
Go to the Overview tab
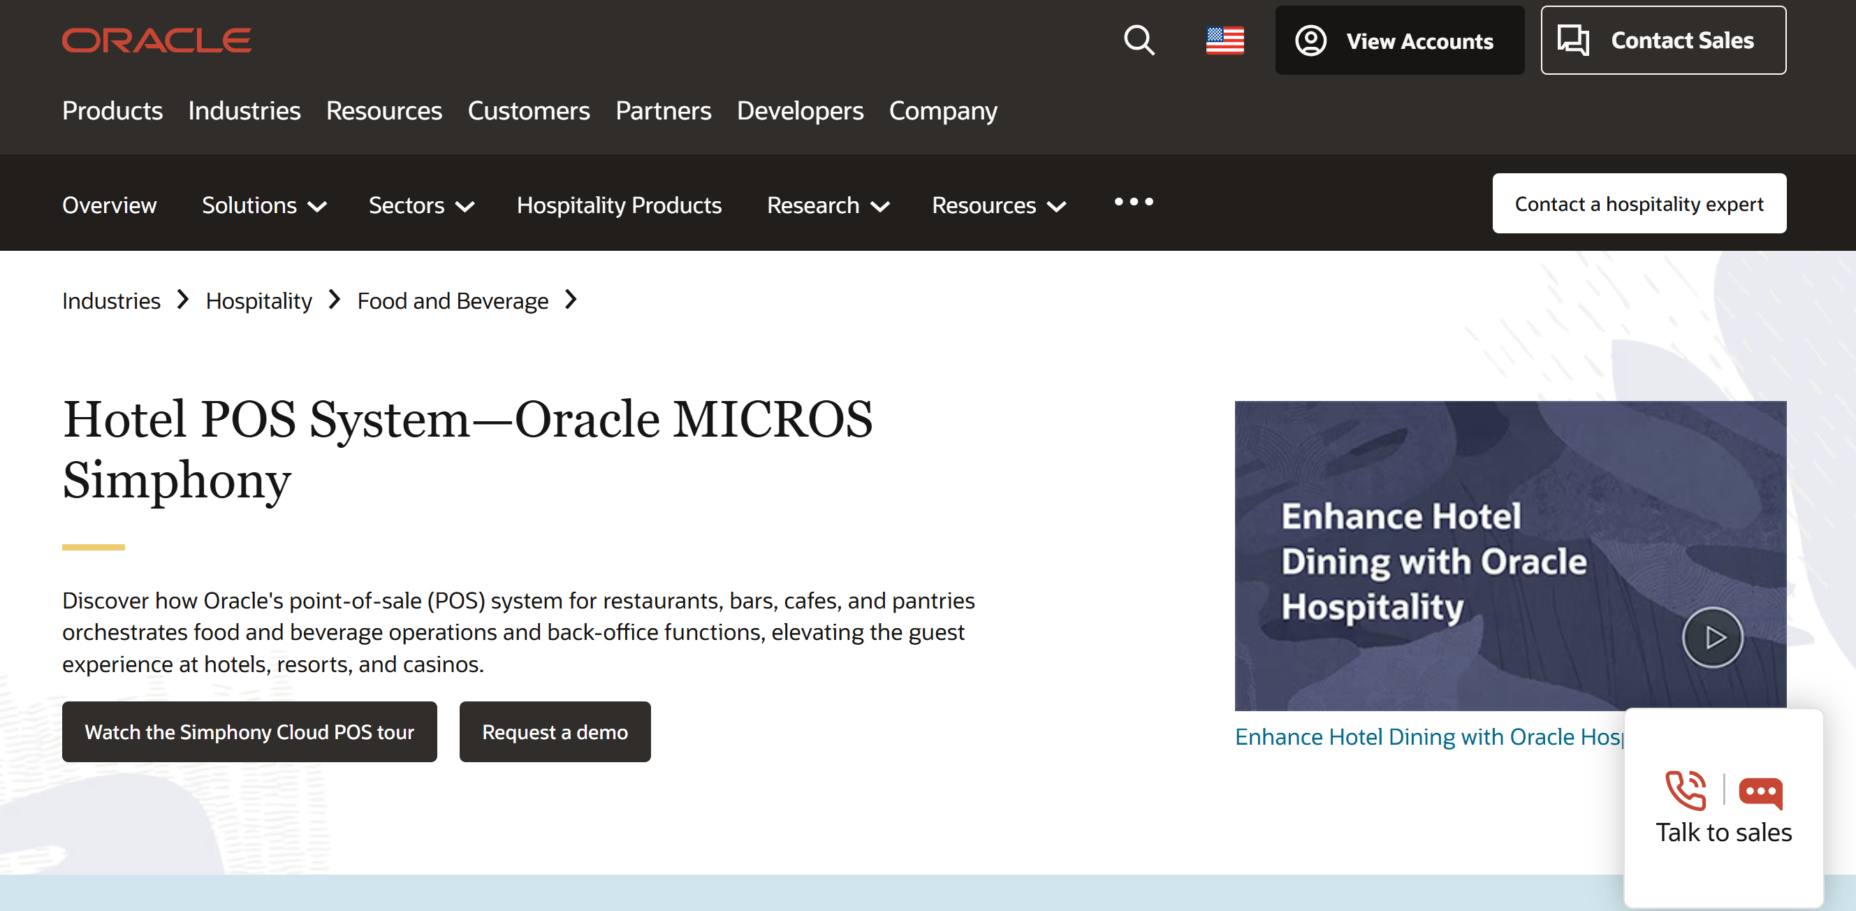click(x=110, y=205)
